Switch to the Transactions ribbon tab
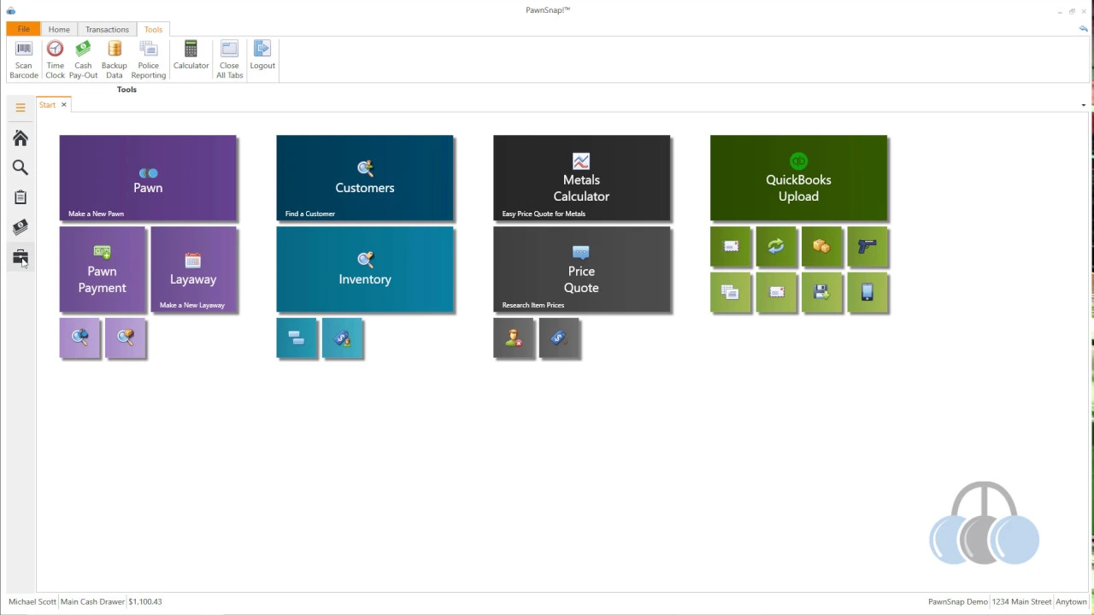Screen dimensions: 1094x615 coord(107,29)
